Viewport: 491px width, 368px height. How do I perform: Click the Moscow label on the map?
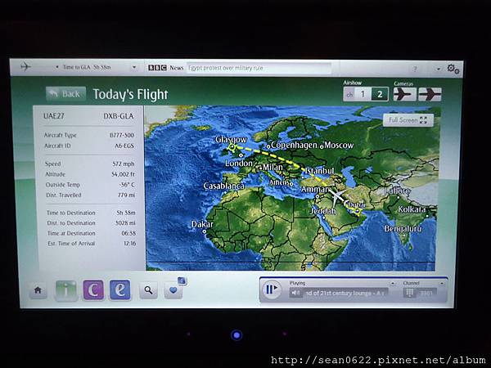339,145
